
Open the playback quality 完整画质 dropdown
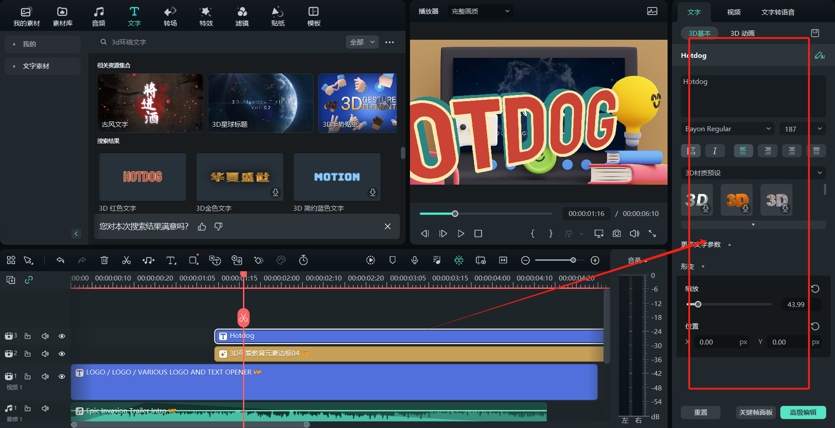pos(480,11)
